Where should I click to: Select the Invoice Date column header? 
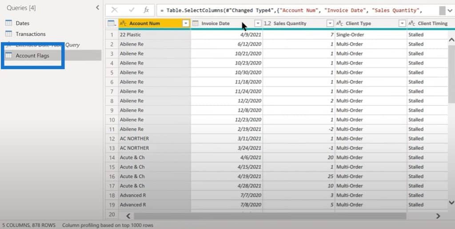[227, 23]
